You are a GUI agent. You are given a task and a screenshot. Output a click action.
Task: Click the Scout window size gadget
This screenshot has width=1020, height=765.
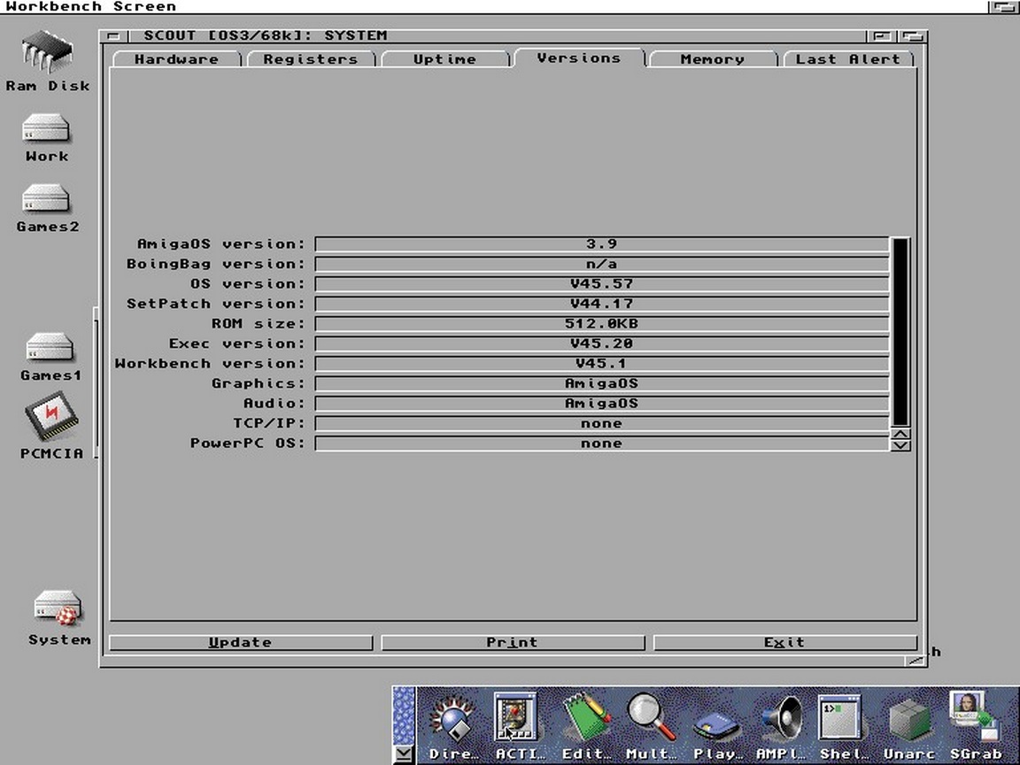click(x=916, y=661)
